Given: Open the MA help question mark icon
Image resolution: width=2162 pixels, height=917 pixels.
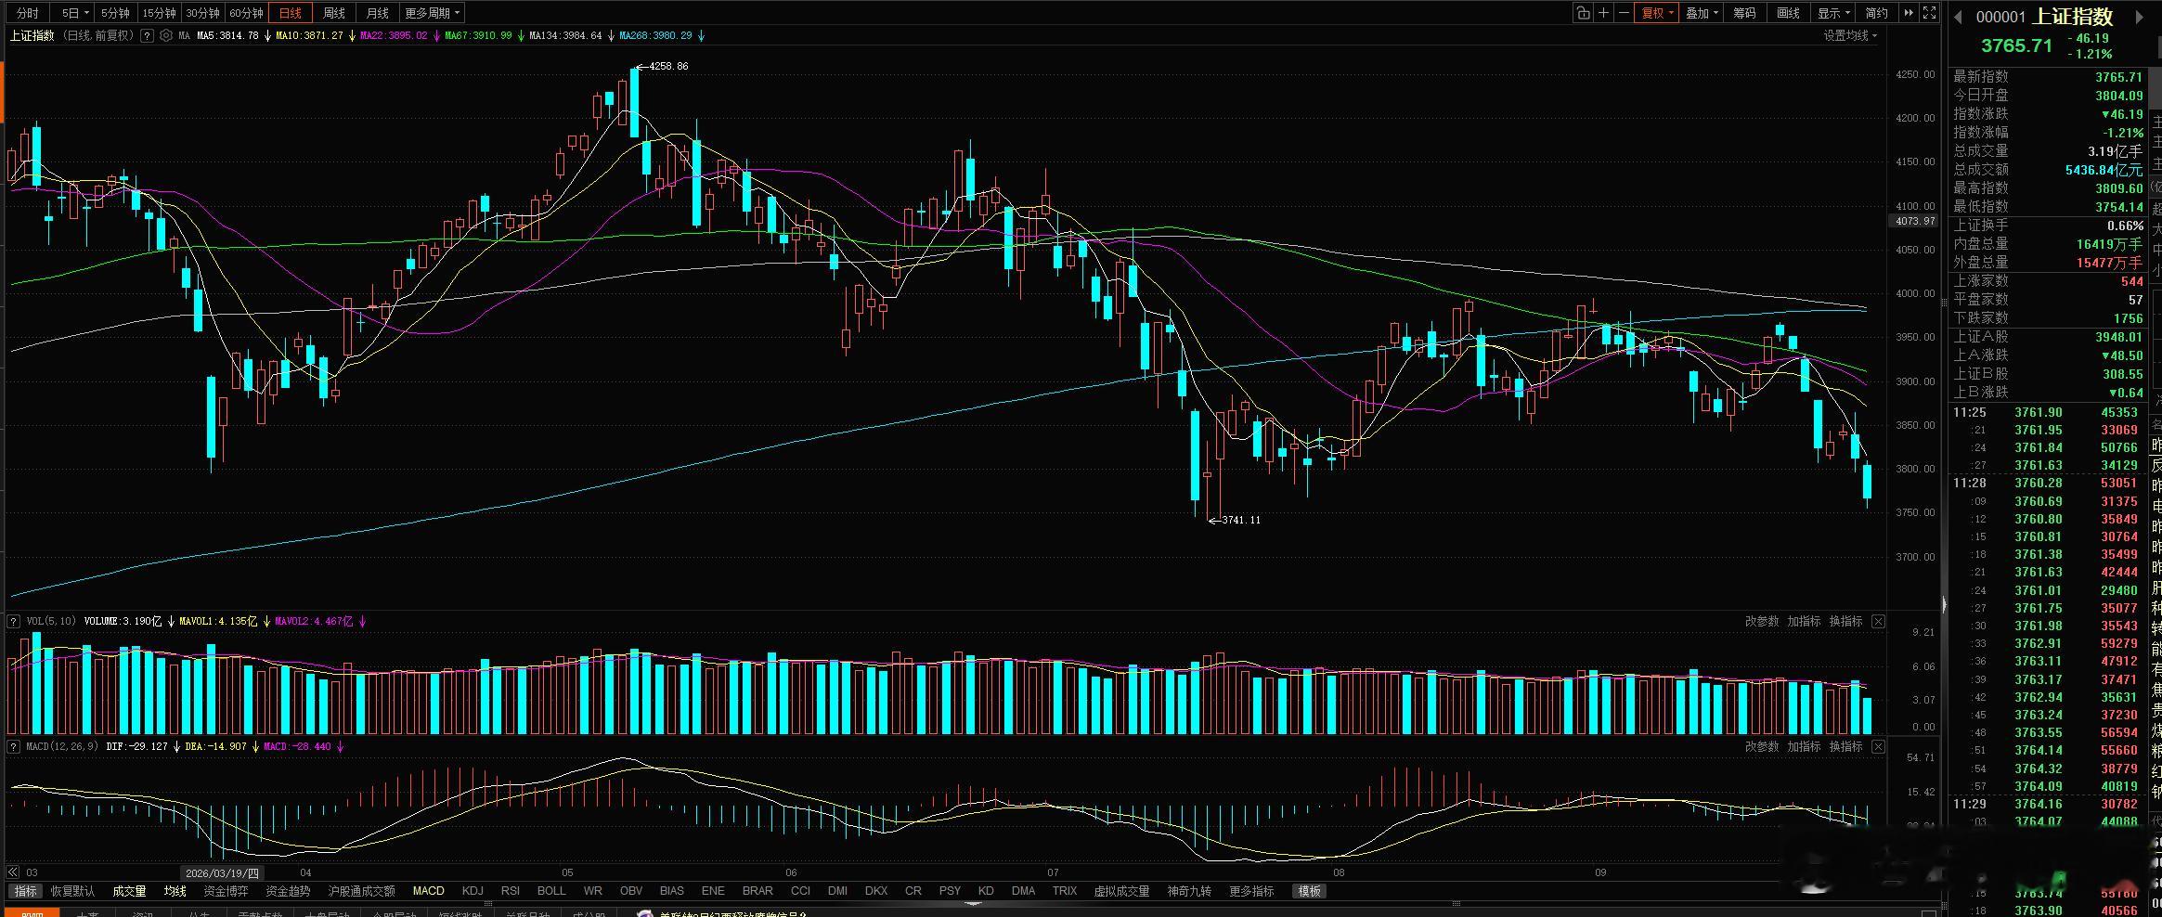Looking at the screenshot, I should (x=148, y=35).
